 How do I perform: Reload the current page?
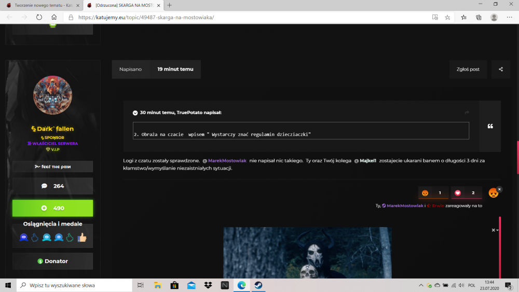coord(39,17)
